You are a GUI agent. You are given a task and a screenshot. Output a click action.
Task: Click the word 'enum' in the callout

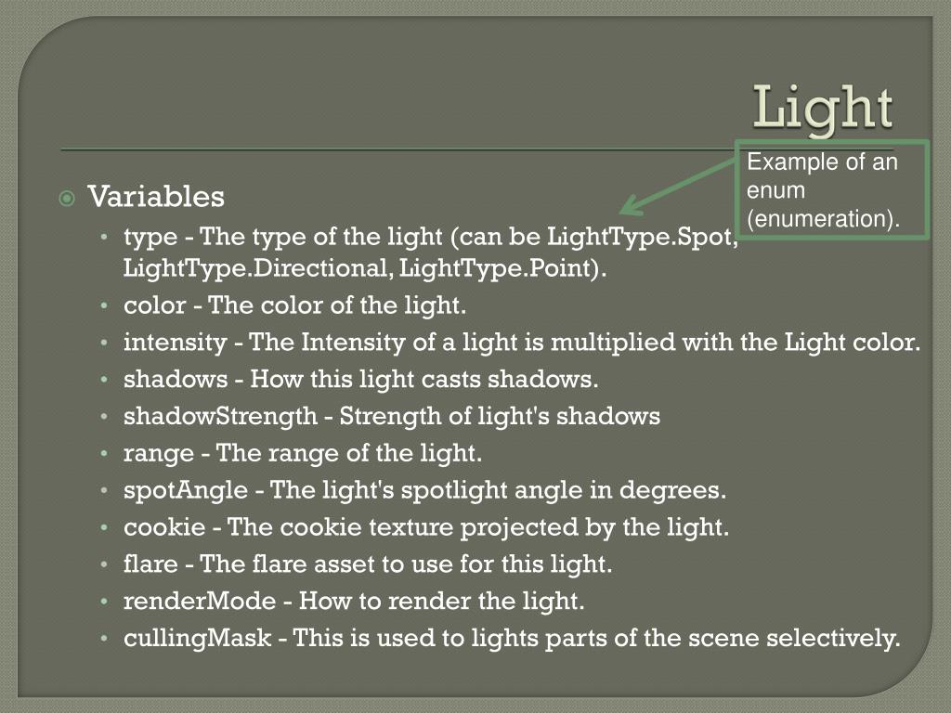point(775,190)
